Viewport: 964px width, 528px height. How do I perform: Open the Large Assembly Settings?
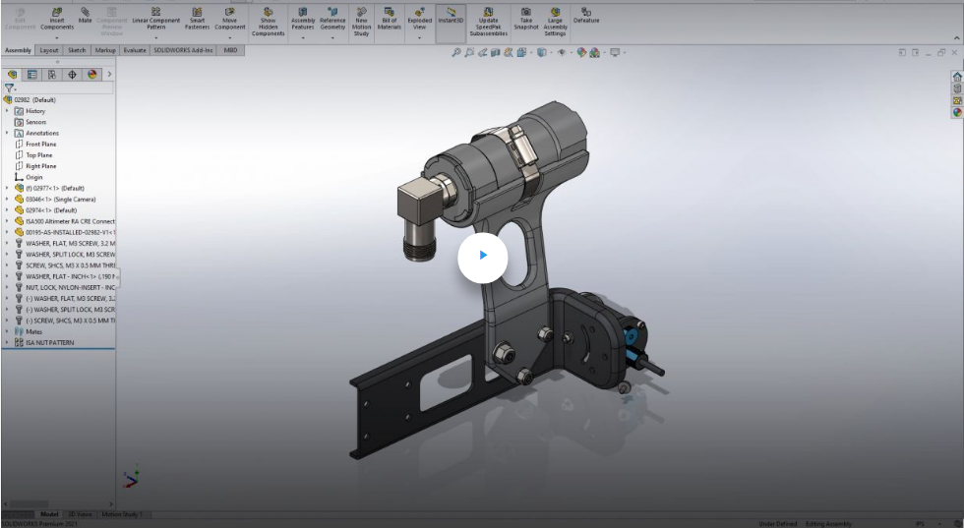click(x=555, y=12)
